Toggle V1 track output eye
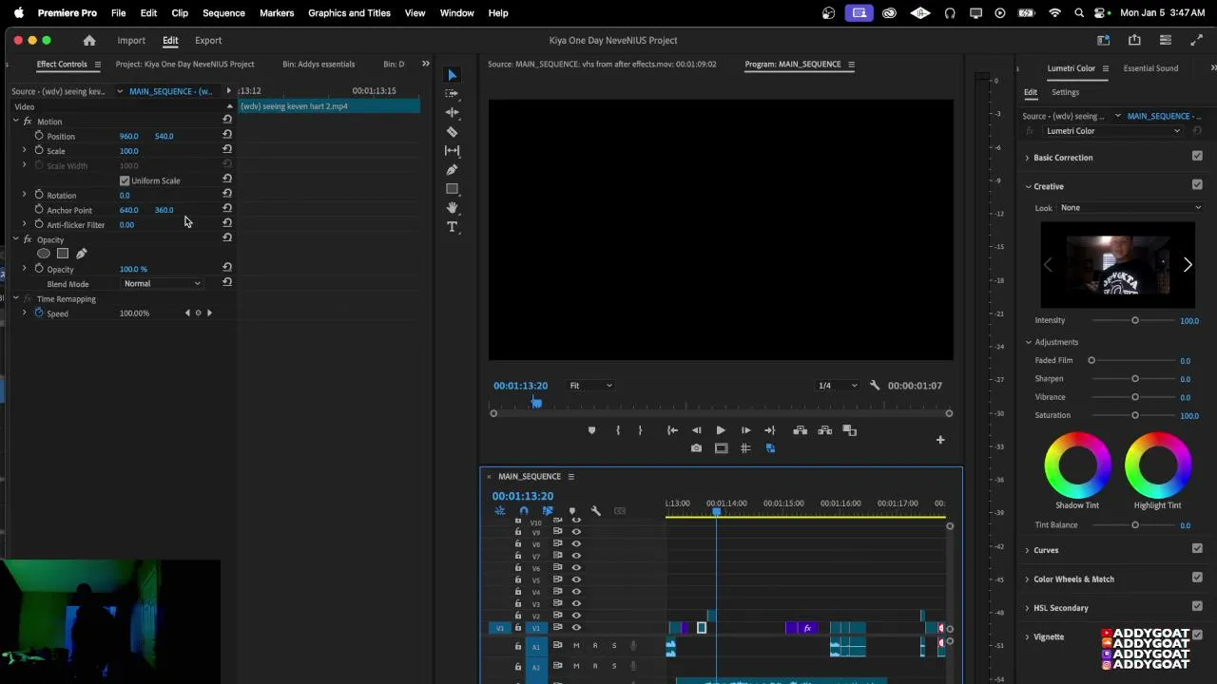The height and width of the screenshot is (684, 1217). click(576, 628)
